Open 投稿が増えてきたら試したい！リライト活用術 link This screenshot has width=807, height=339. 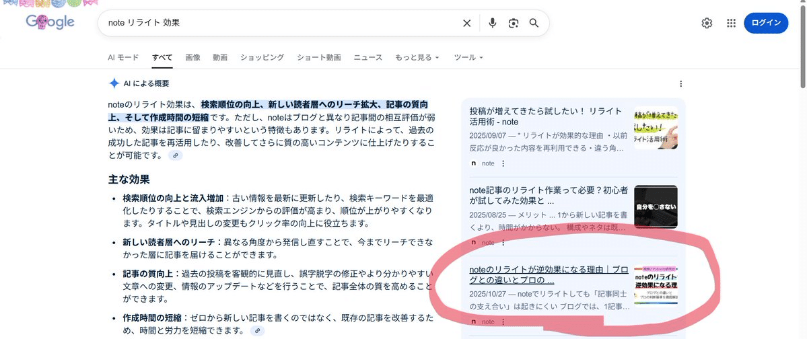(x=546, y=116)
